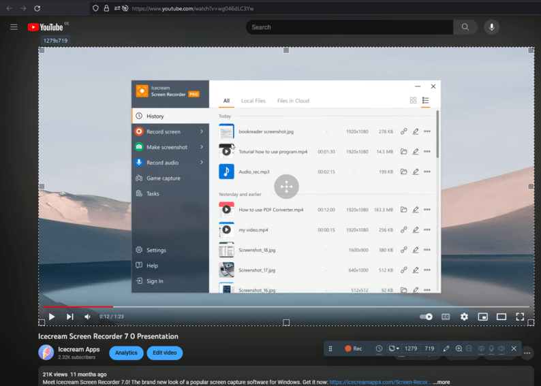This screenshot has width=541, height=386.
Task: Activate voice search microphone
Action: [492, 27]
